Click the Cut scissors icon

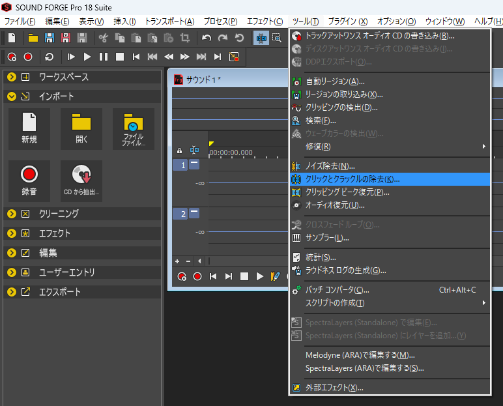104,38
